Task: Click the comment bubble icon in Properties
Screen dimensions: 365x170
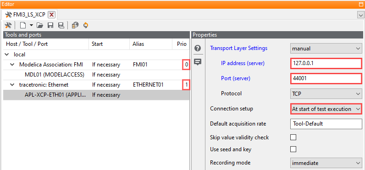Action: click(x=198, y=62)
